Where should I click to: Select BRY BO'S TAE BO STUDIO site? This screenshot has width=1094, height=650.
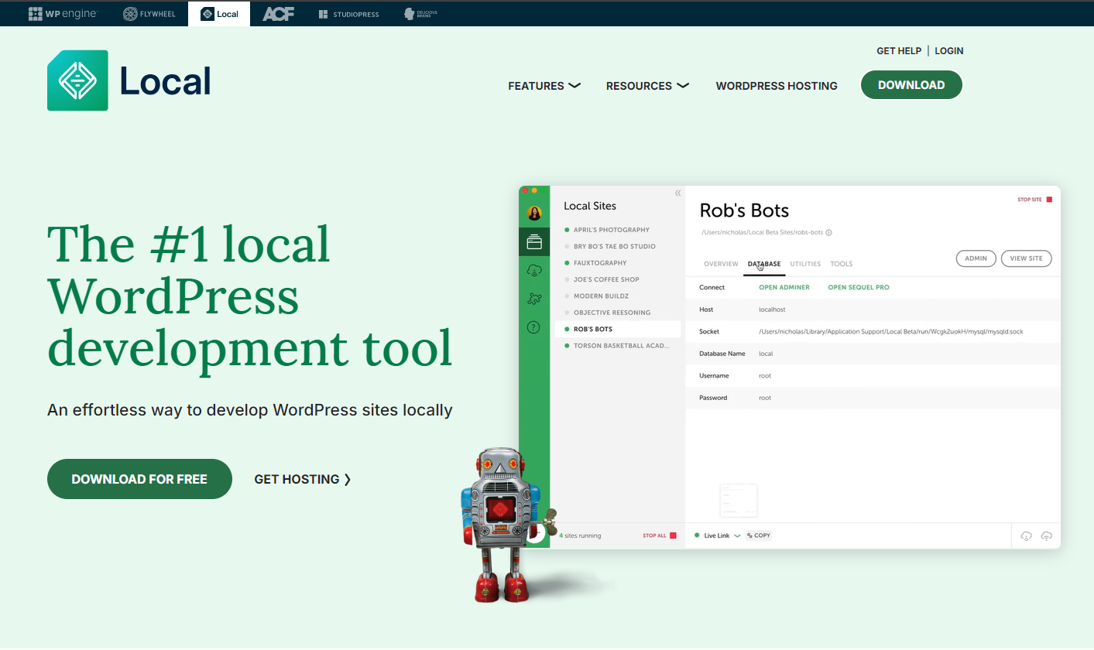[x=610, y=246]
